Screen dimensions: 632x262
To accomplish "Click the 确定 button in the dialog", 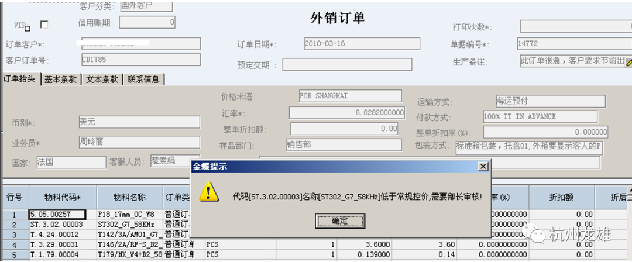I will pyautogui.click(x=340, y=221).
